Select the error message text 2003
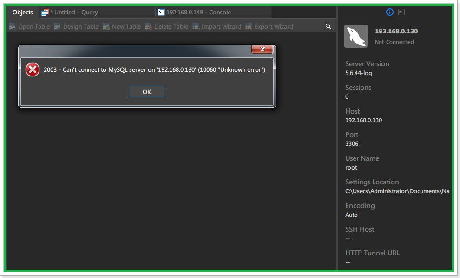The width and height of the screenshot is (460, 278). [x=154, y=69]
